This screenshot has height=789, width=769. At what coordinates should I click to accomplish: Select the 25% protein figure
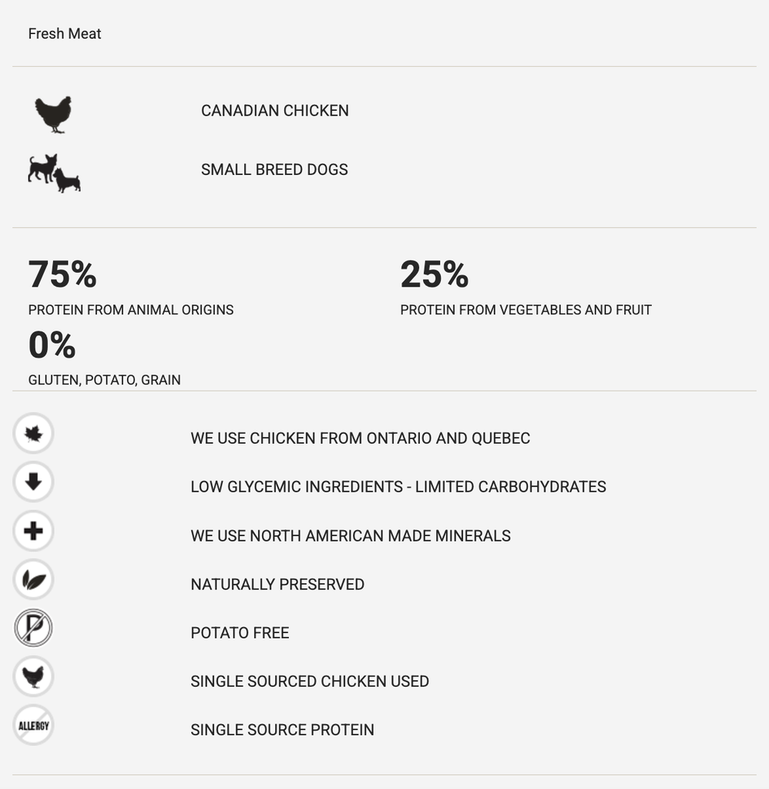[x=435, y=274]
